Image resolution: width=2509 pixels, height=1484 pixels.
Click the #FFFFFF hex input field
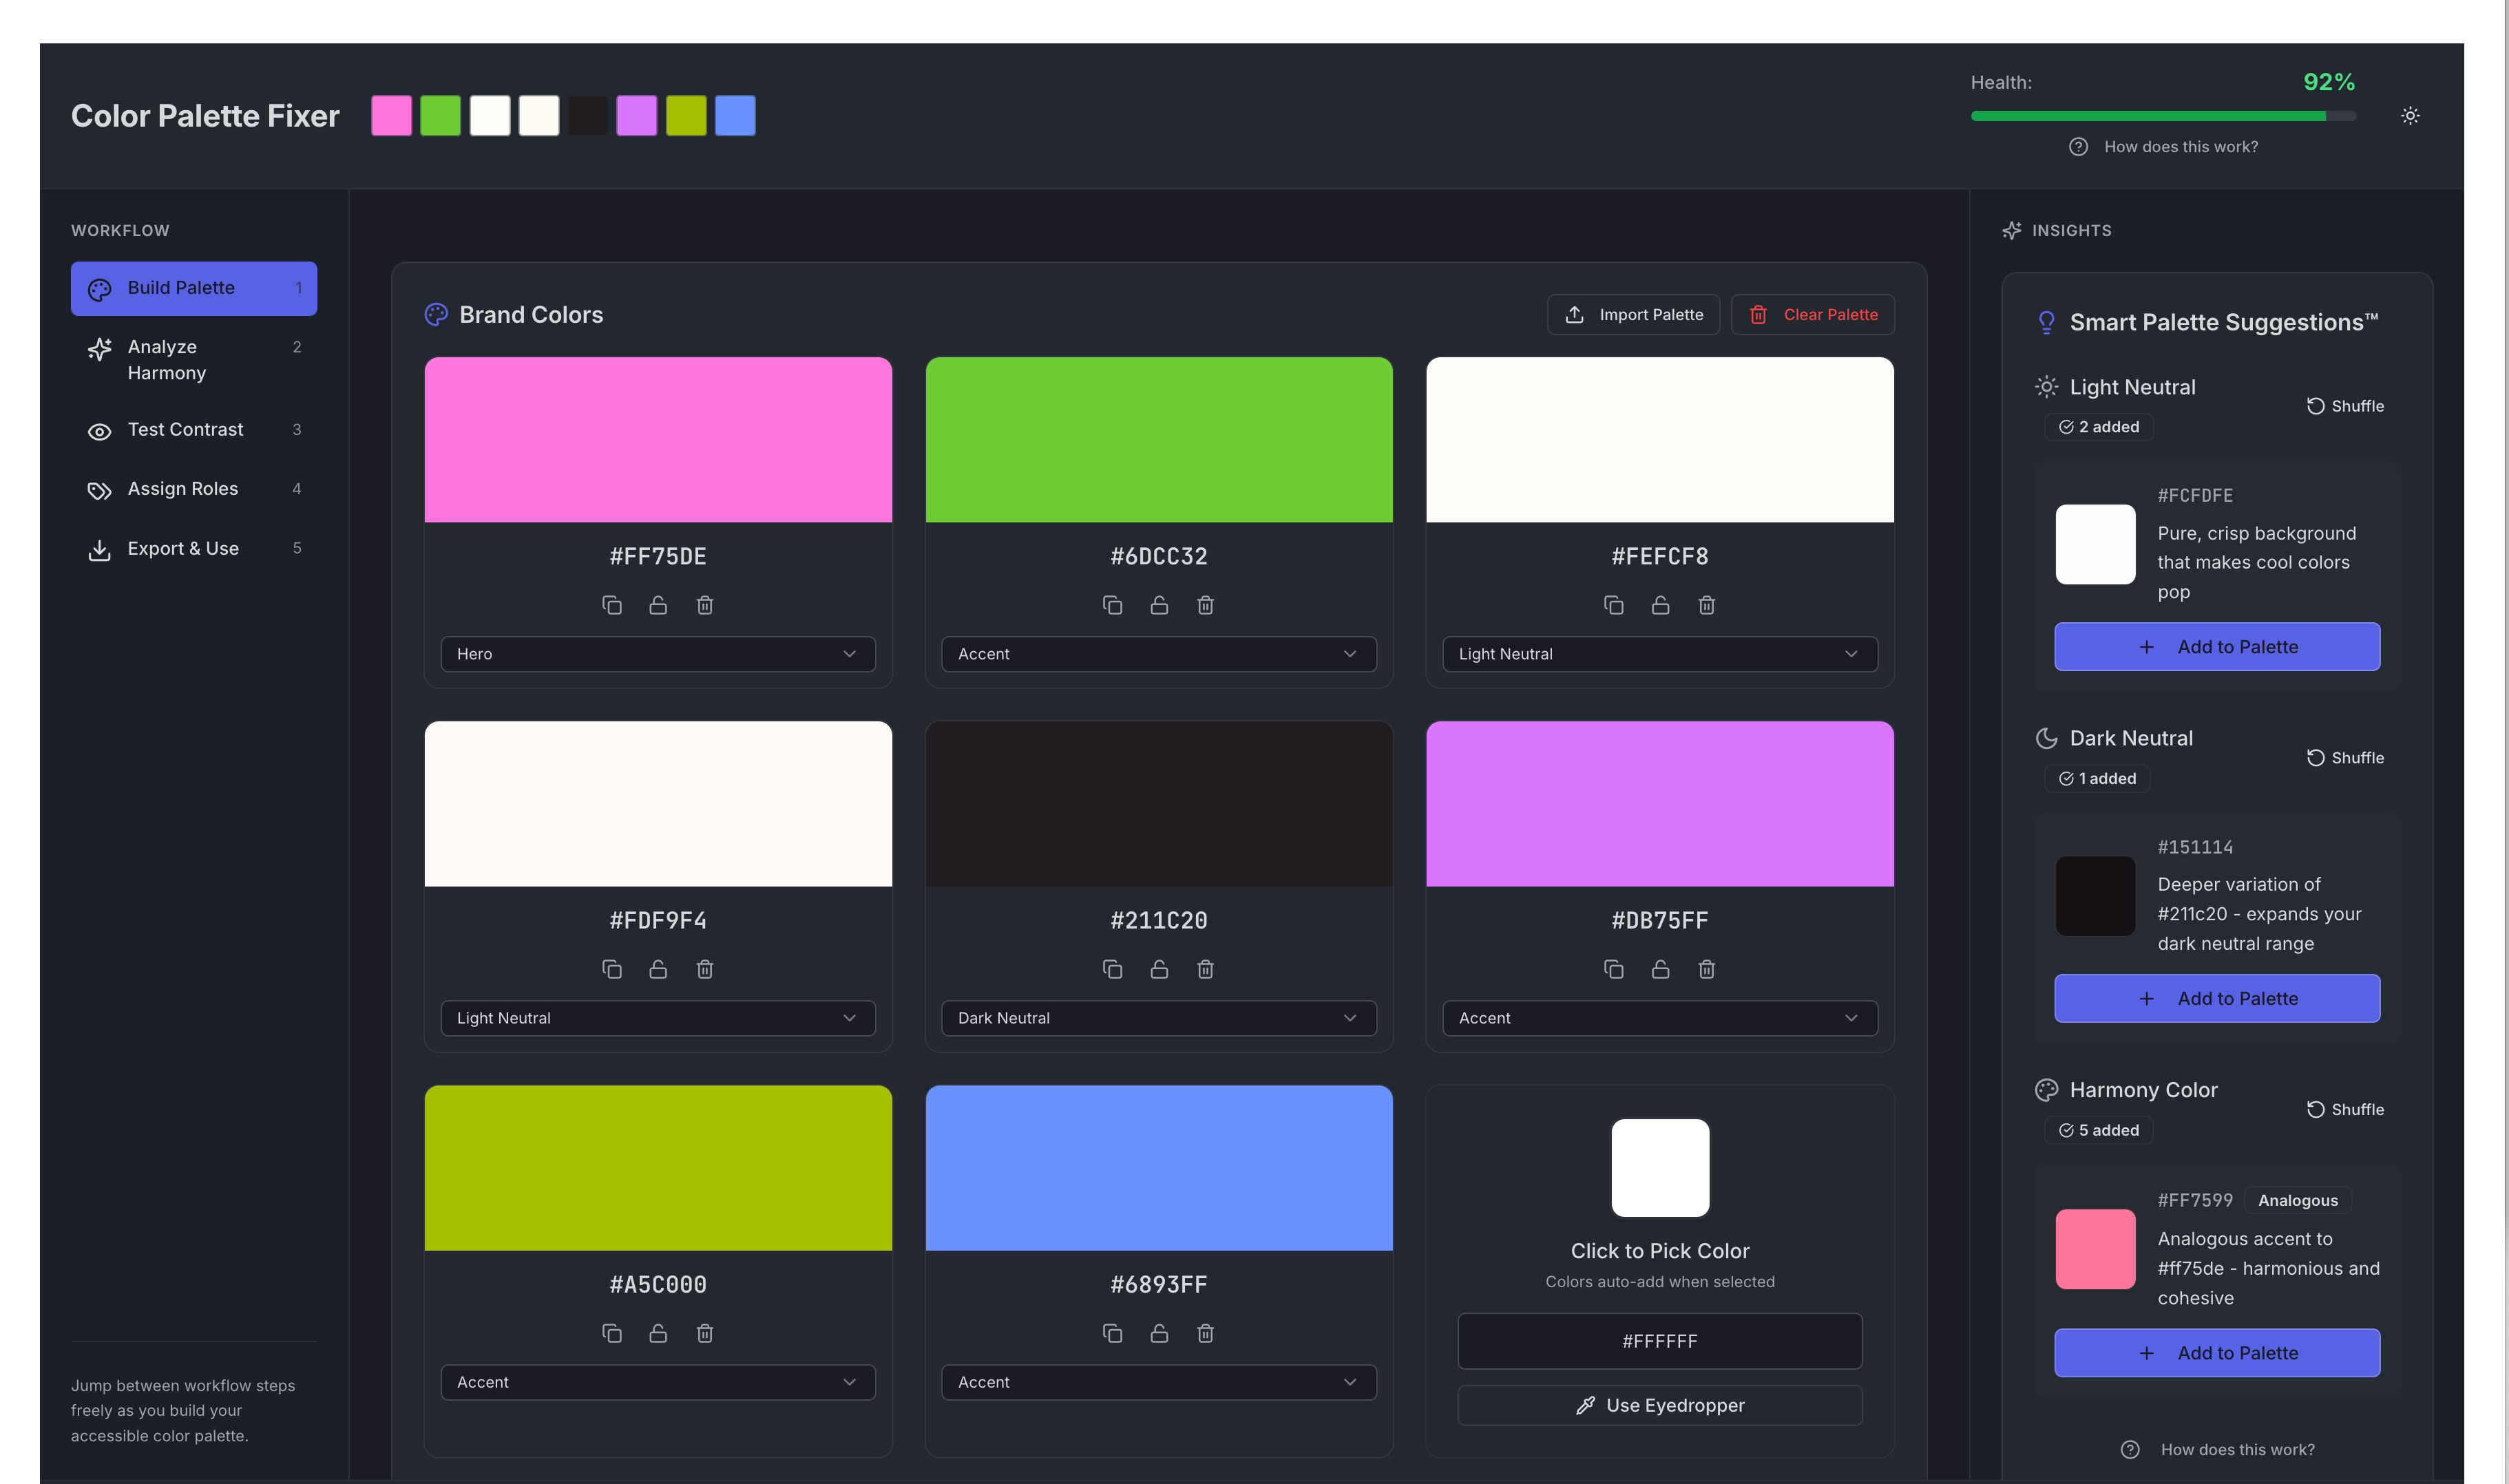click(1659, 1341)
